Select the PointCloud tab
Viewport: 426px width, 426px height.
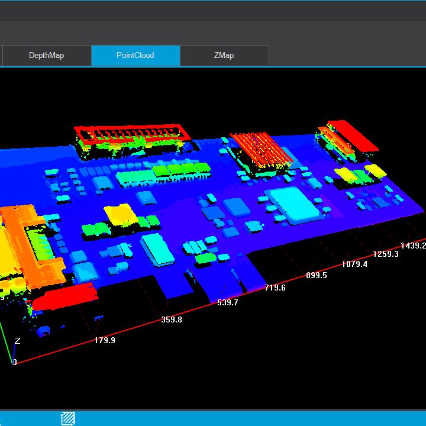pyautogui.click(x=135, y=56)
